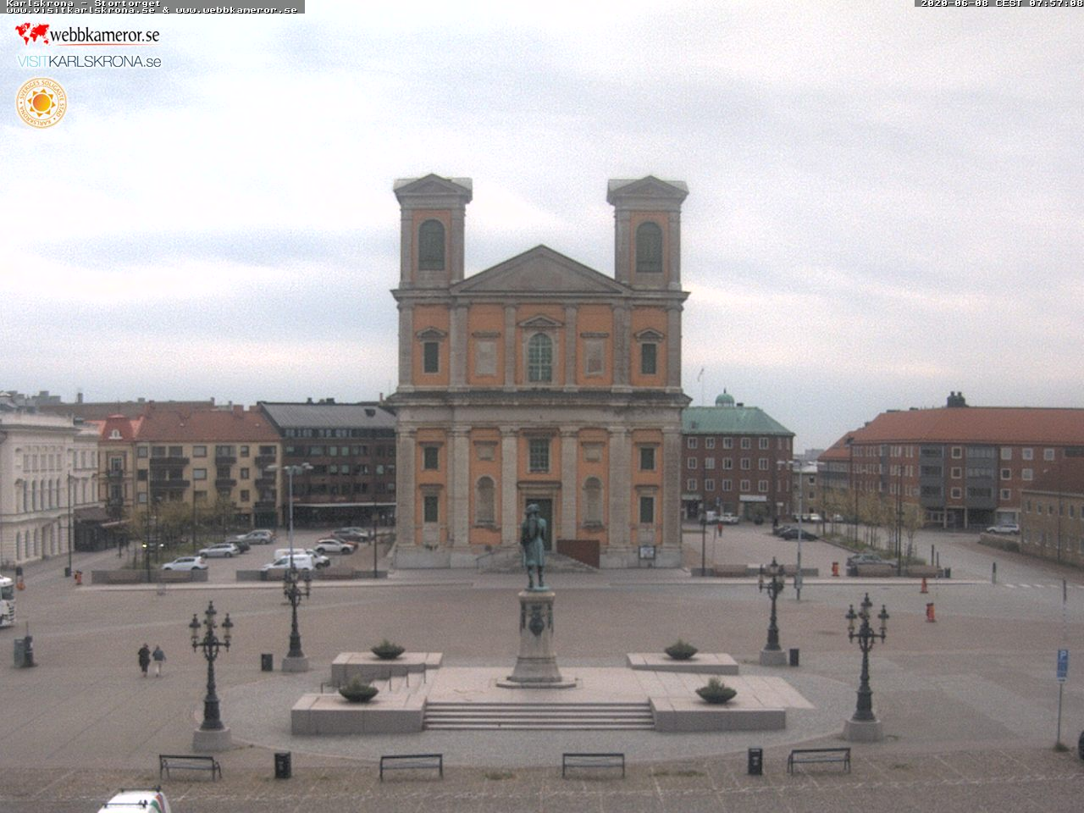Click the round sun badge emblem
This screenshot has width=1084, height=813.
(41, 103)
